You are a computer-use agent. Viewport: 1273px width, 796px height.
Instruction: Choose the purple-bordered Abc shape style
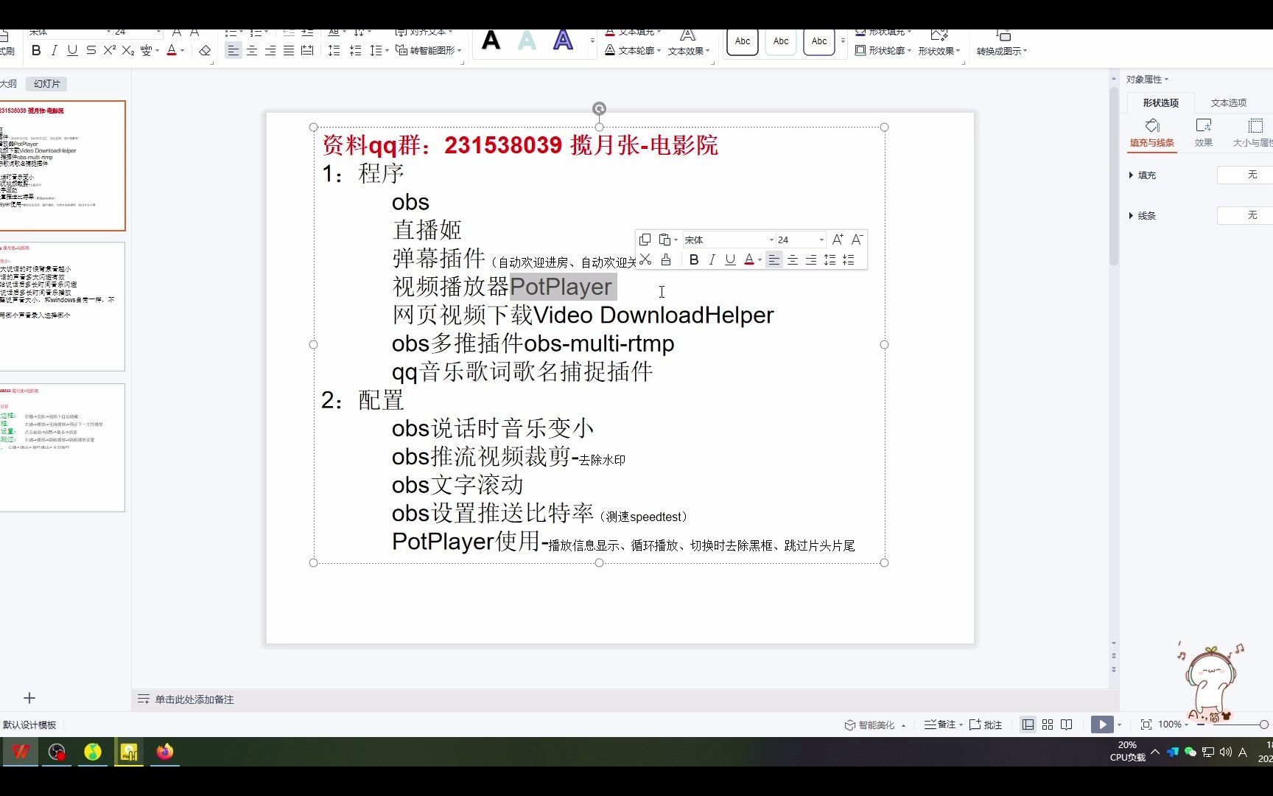819,41
